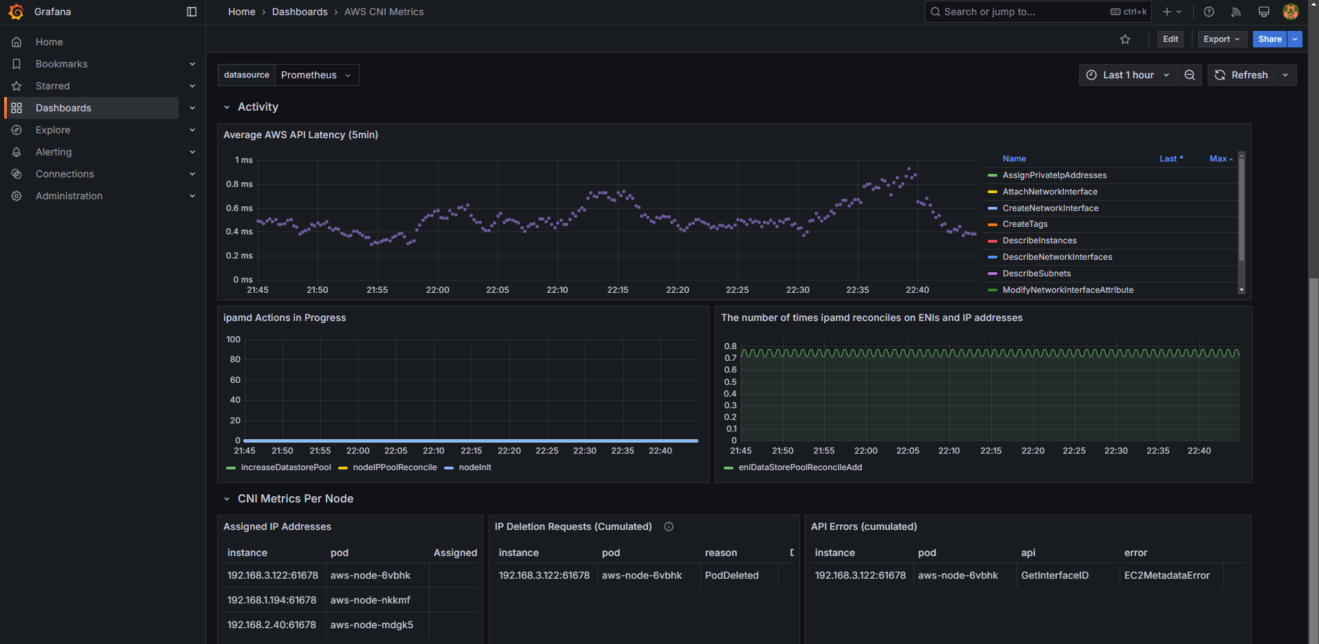Sort legend by Name column
The width and height of the screenshot is (1319, 644).
pos(1014,159)
